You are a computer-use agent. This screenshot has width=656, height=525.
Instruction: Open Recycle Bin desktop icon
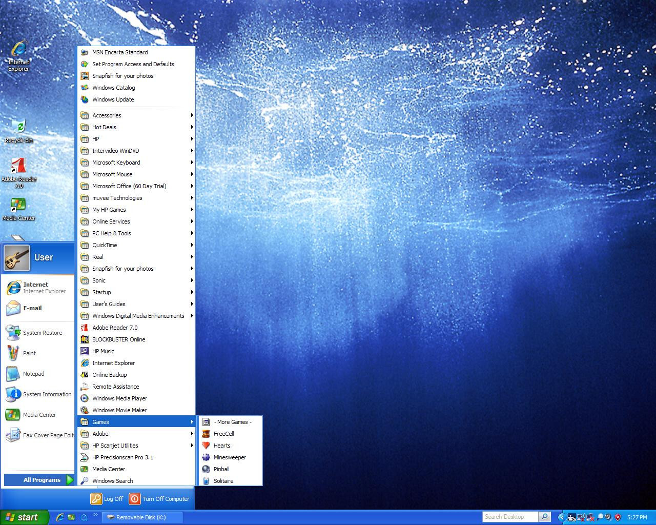click(18, 131)
